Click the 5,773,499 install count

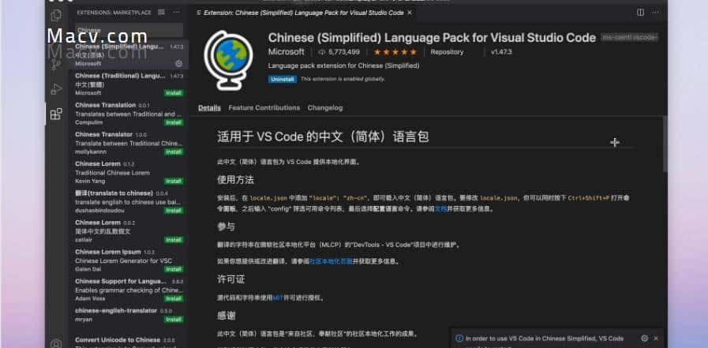click(x=344, y=52)
